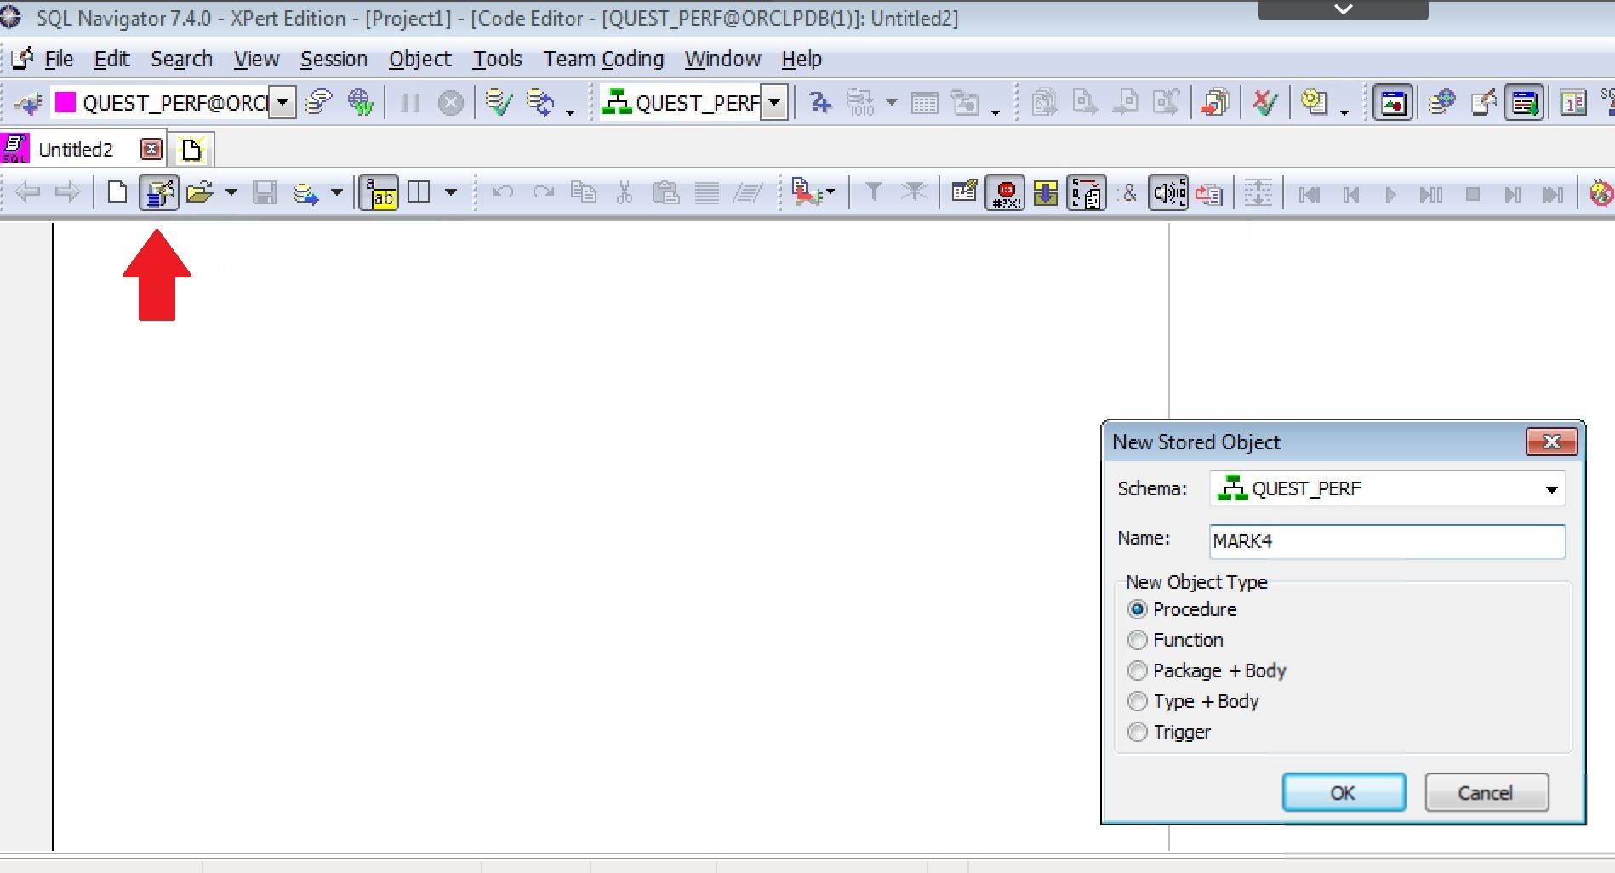Click Cancel in New Stored Object dialog

[x=1486, y=793]
